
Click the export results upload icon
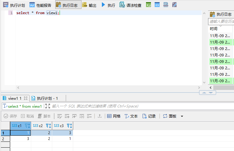[x=99, y=116]
